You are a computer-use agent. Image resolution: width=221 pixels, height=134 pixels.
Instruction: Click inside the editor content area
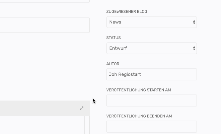[40, 126]
